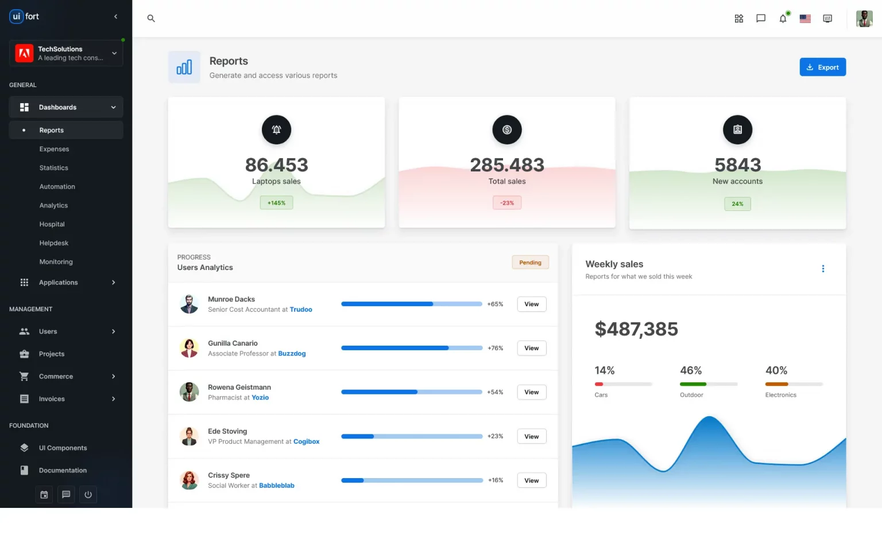Viewport: 882px width, 540px height.
Task: Toggle the sidebar collapse arrow next to the logo
Action: pyautogui.click(x=115, y=17)
